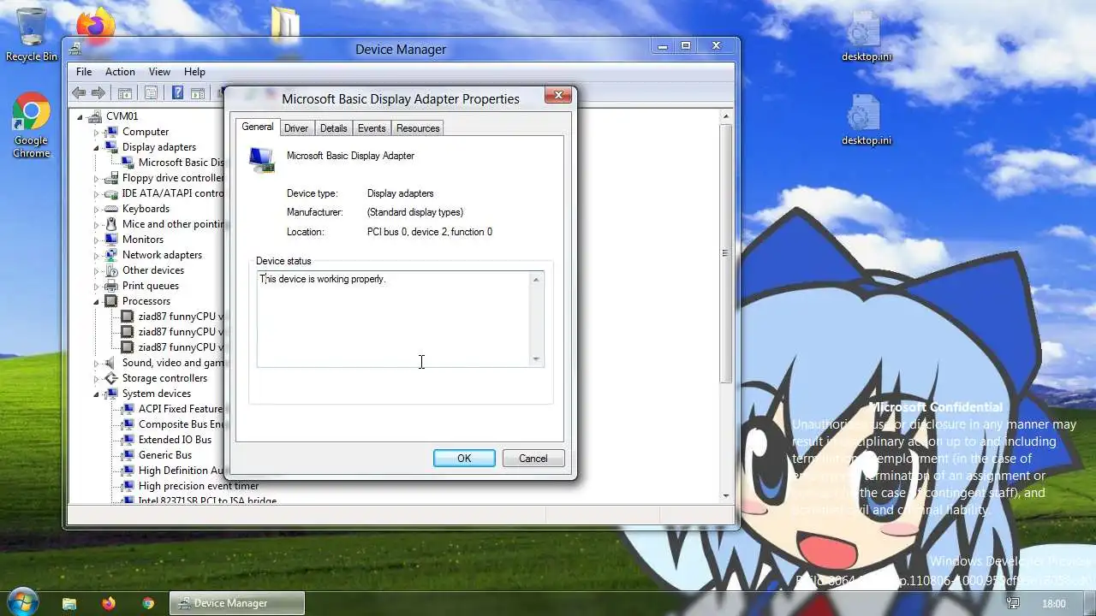Toggle the Show/Hide Action Pane toolbar icon
This screenshot has width=1096, height=616.
pos(197,93)
